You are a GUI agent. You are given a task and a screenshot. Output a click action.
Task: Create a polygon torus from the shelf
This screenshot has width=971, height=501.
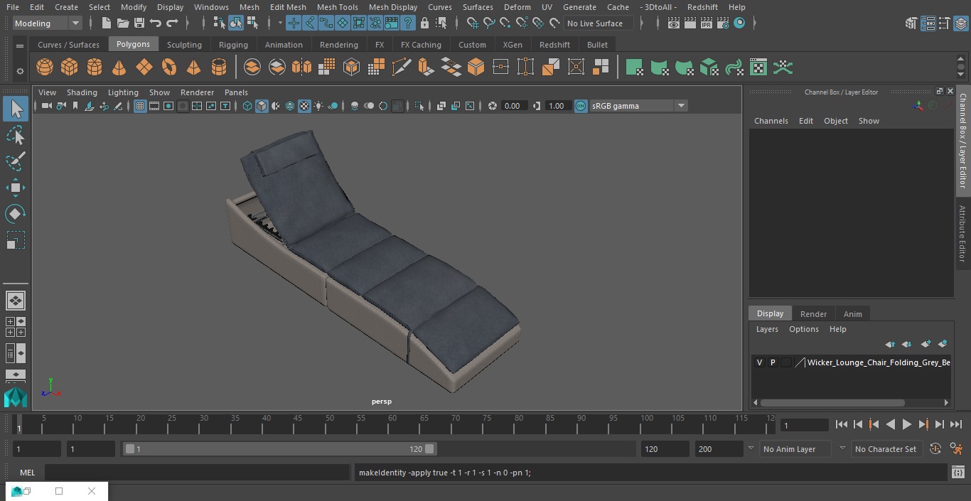[169, 68]
